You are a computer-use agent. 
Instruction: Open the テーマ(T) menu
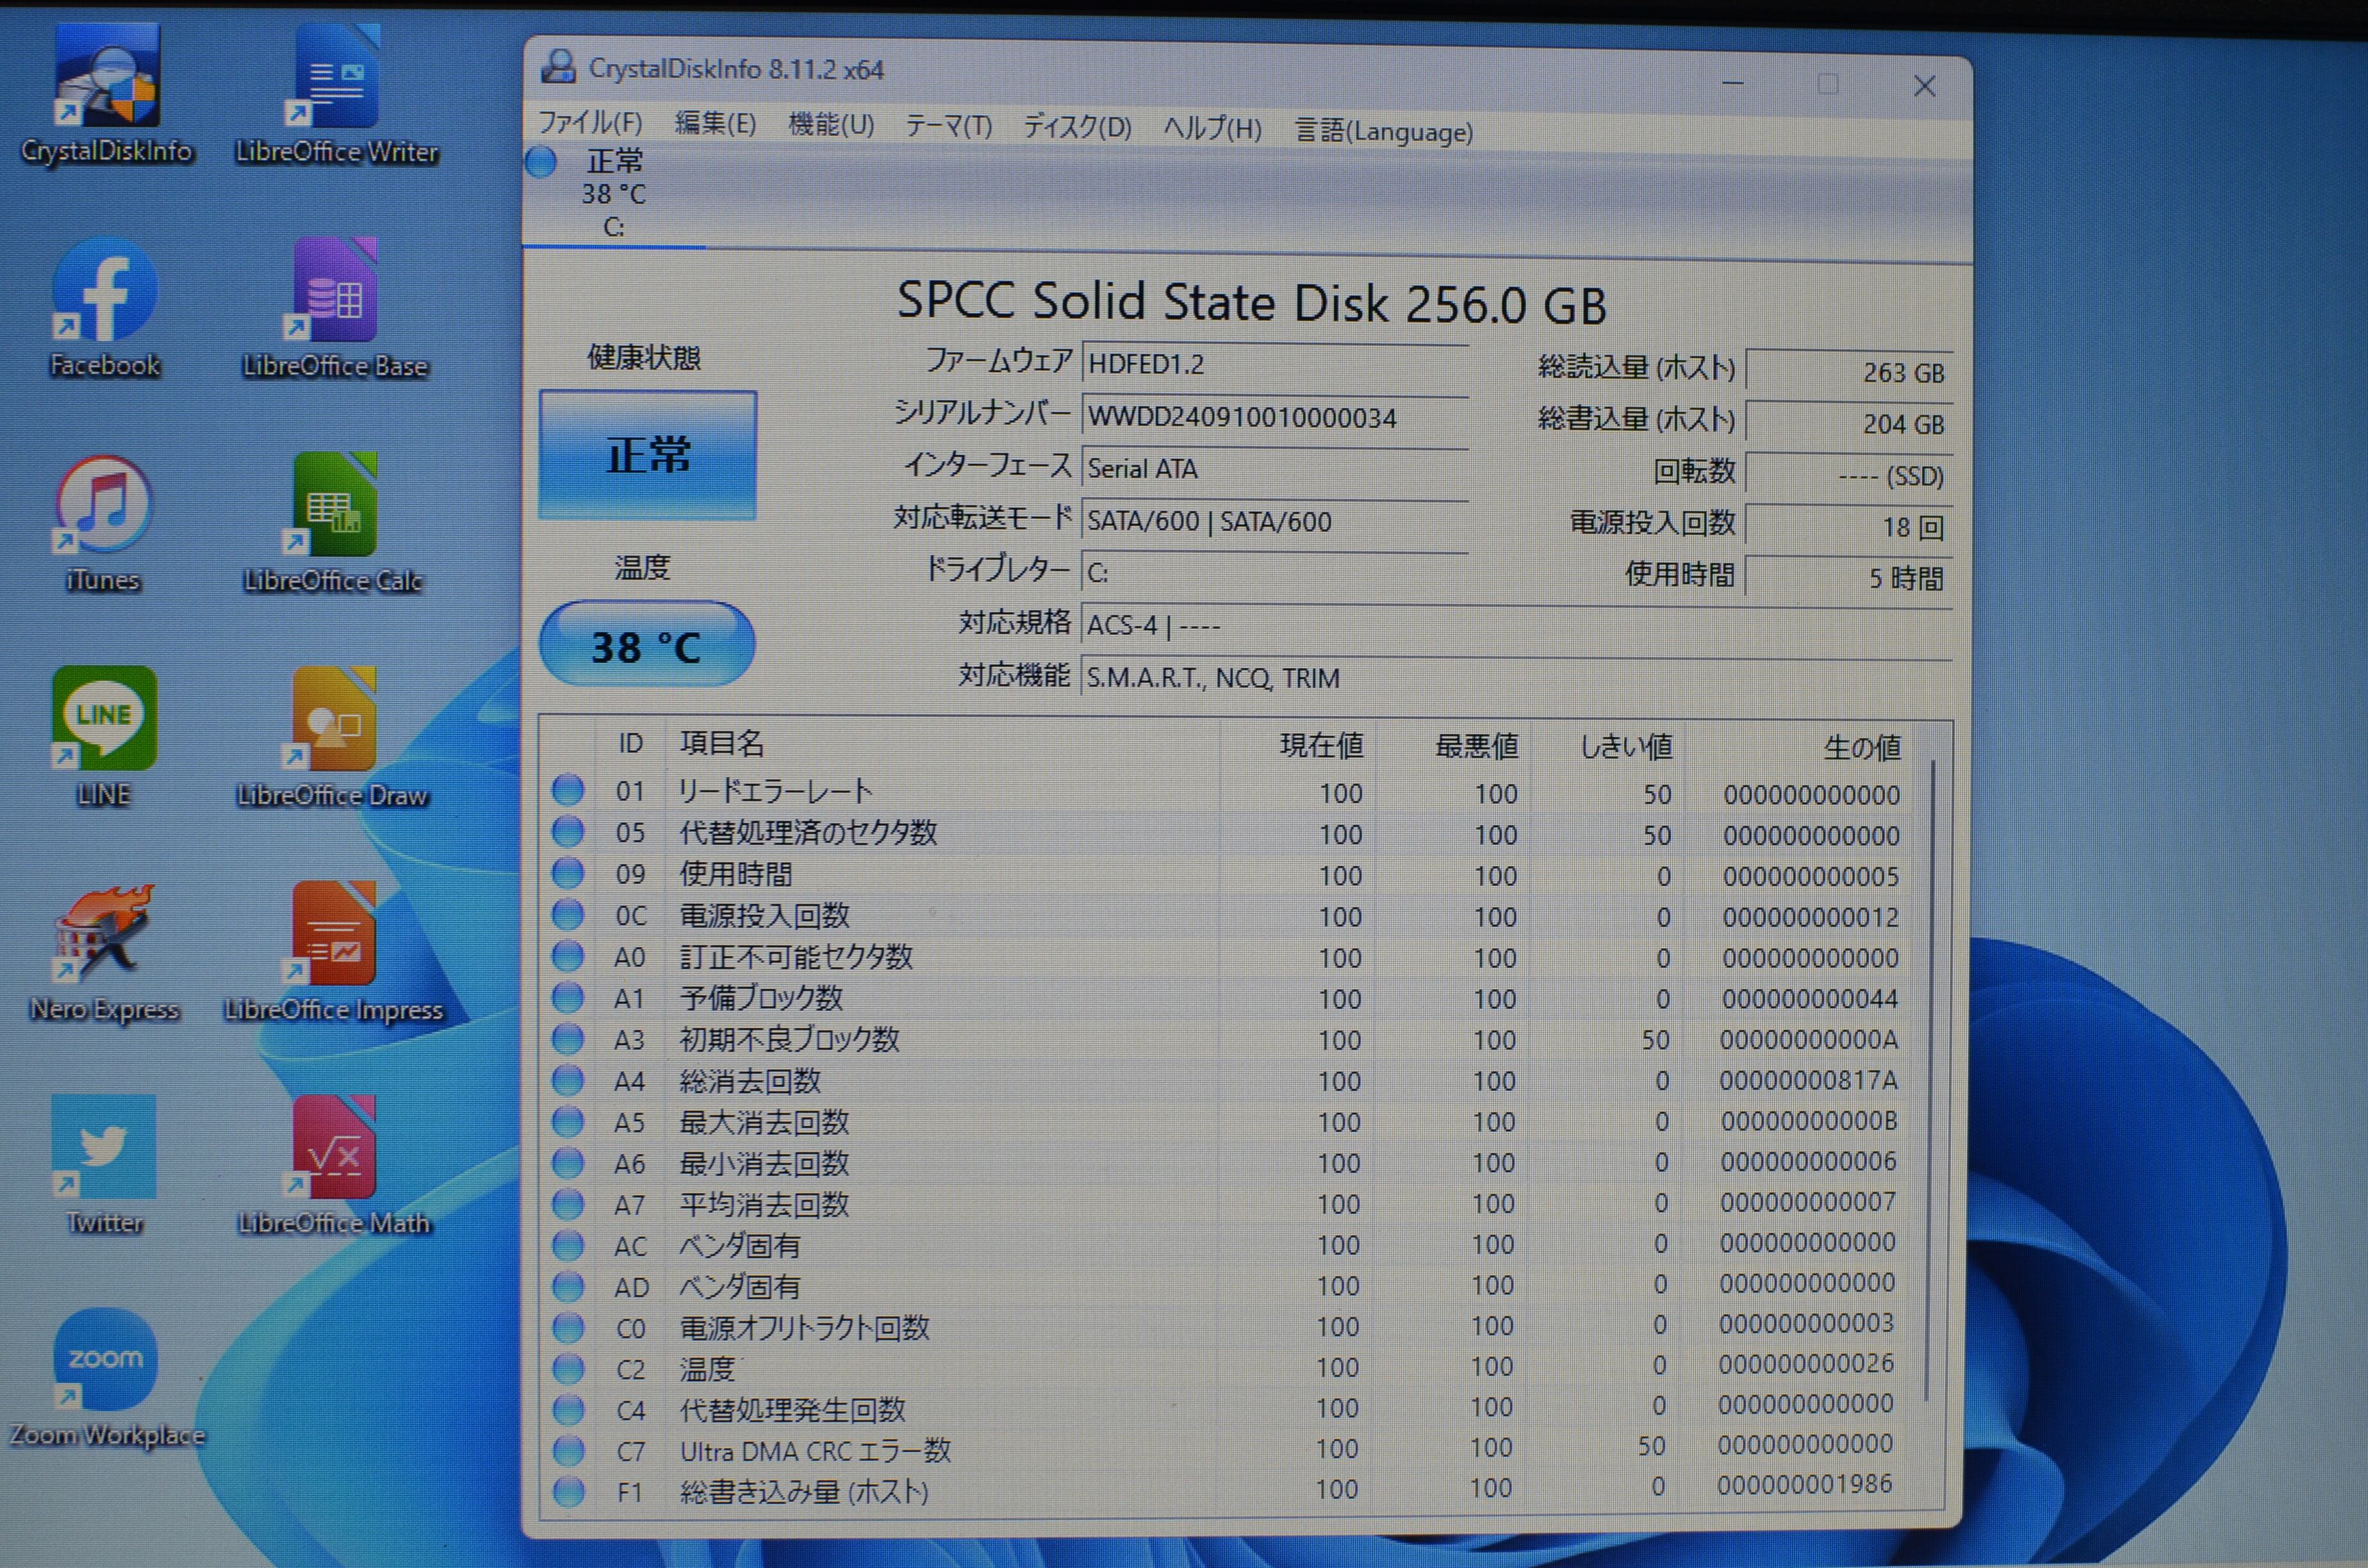[x=948, y=127]
